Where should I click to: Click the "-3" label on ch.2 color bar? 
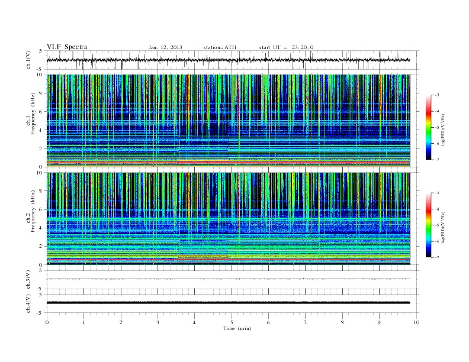[x=437, y=193]
